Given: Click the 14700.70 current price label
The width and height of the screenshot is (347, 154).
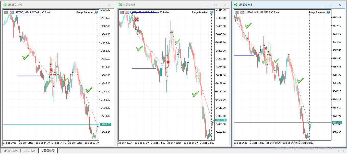Looking at the screenshot, I should [x=105, y=124].
